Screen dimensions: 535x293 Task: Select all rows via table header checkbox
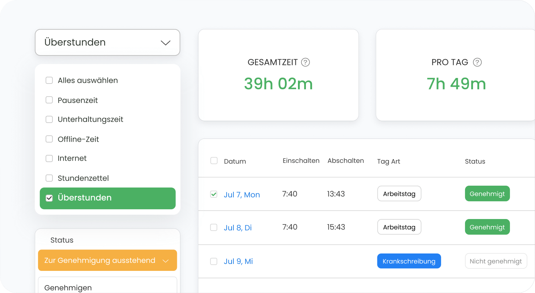point(214,161)
